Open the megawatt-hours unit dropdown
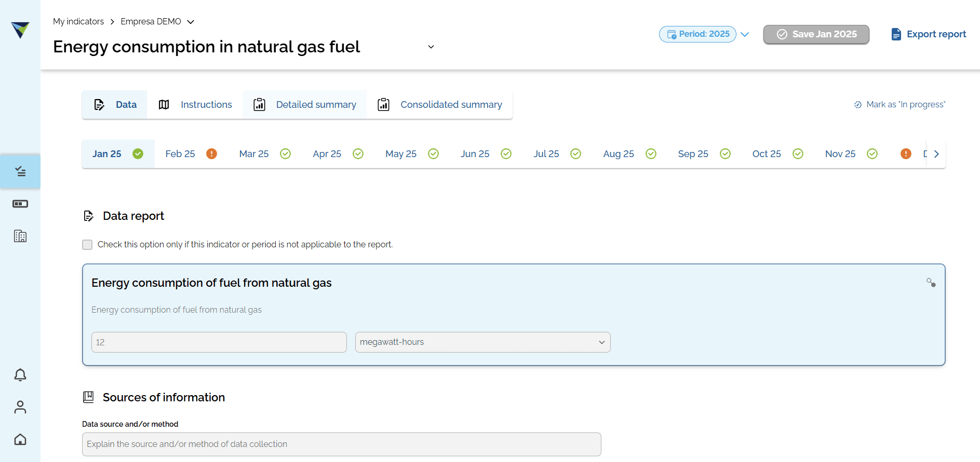980x462 pixels. point(483,342)
